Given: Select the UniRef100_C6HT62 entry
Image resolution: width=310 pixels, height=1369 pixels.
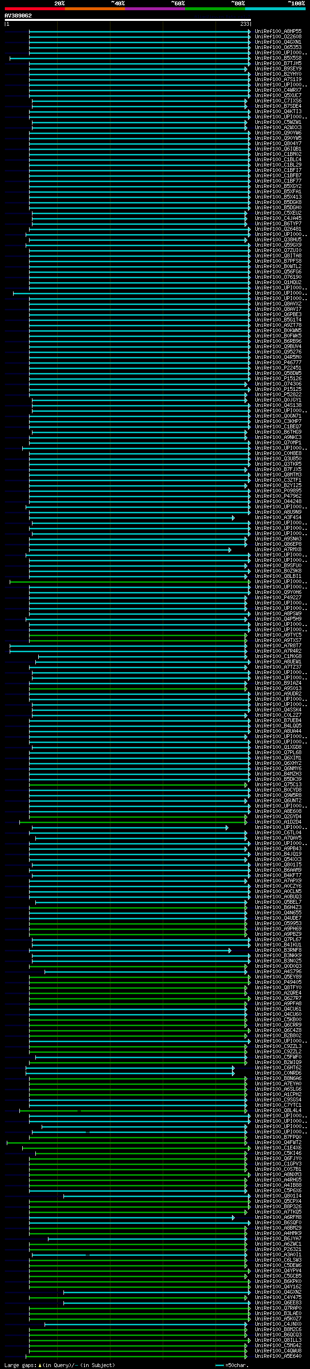Looking at the screenshot, I should (278, 1068).
